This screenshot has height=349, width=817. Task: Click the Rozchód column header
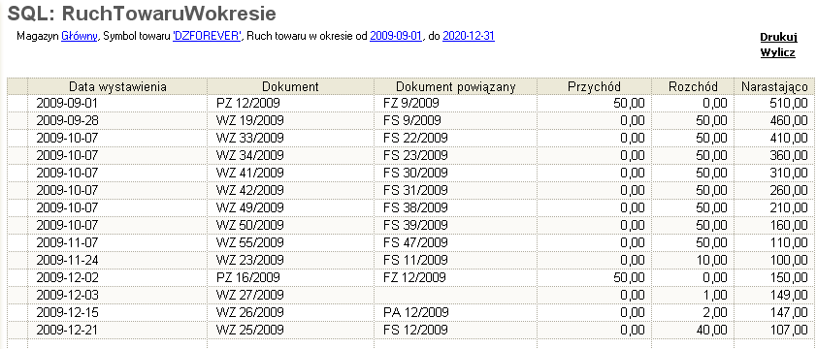(x=693, y=86)
